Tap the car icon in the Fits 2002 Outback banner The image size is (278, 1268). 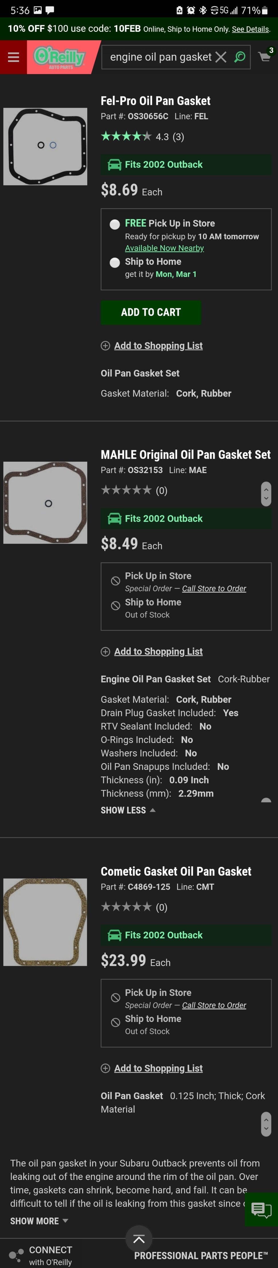coord(114,164)
